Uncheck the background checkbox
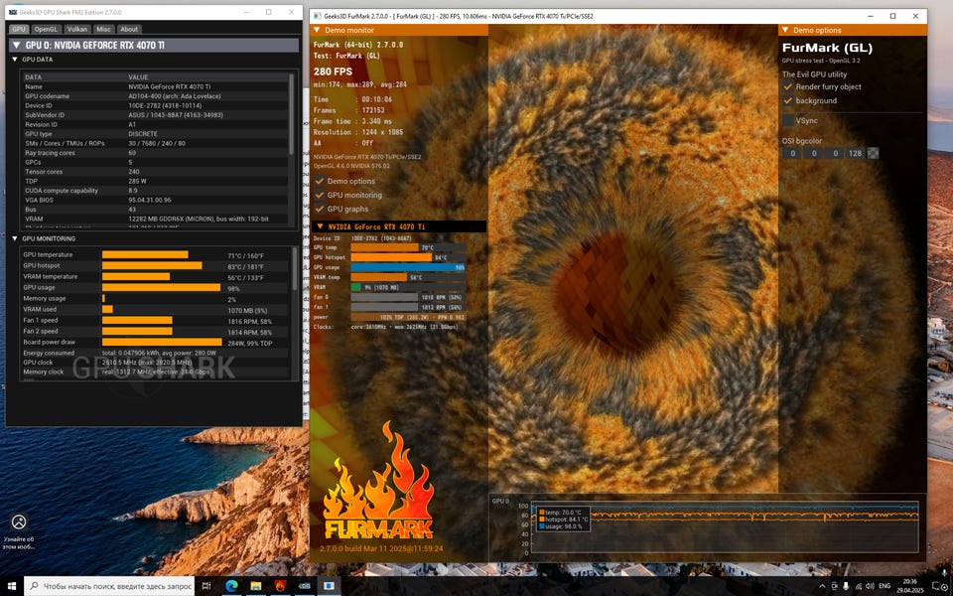Image resolution: width=953 pixels, height=596 pixels. pyautogui.click(x=788, y=100)
